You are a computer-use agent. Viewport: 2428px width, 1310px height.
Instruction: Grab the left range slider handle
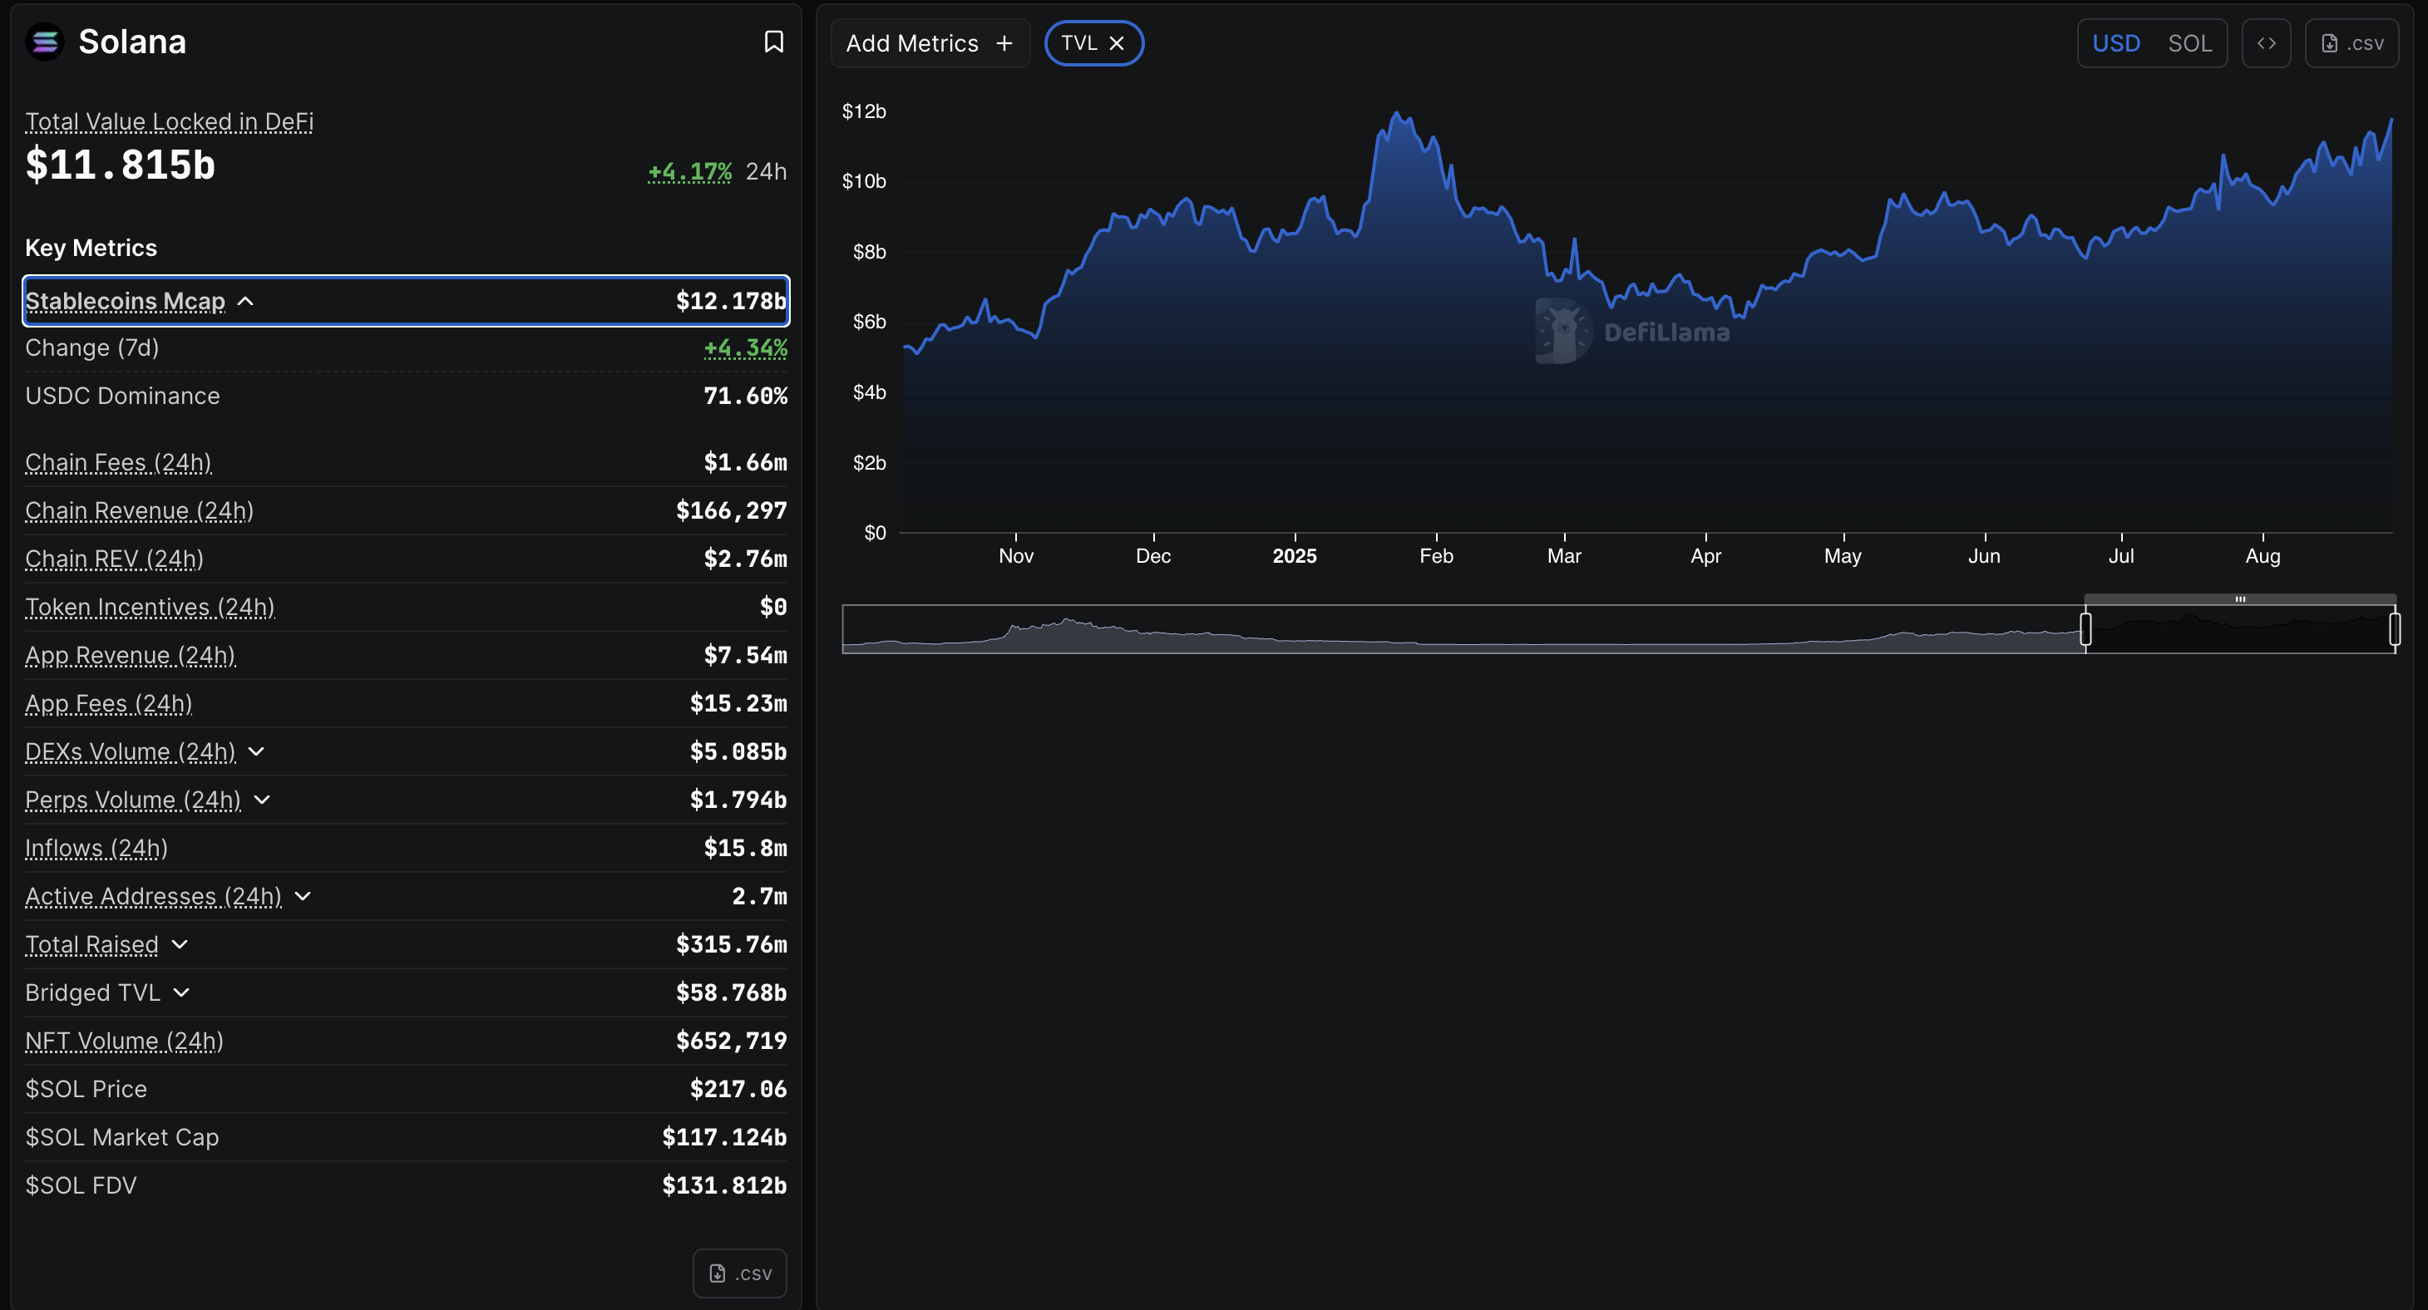pos(2085,628)
